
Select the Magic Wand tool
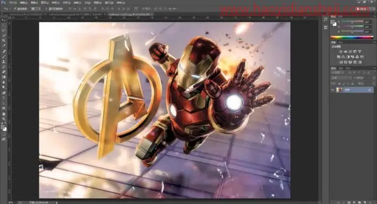point(4,35)
